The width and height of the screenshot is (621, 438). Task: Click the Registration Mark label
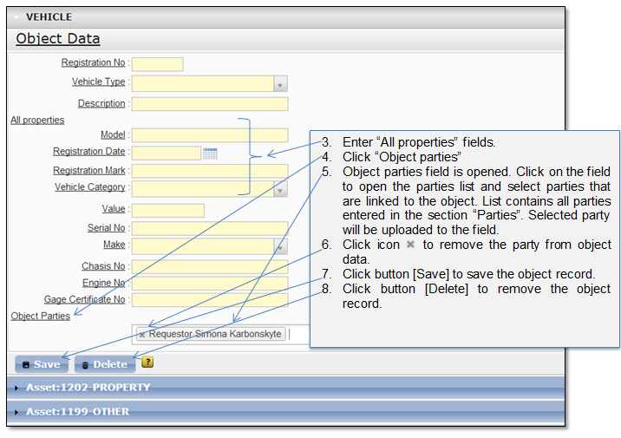[89, 170]
